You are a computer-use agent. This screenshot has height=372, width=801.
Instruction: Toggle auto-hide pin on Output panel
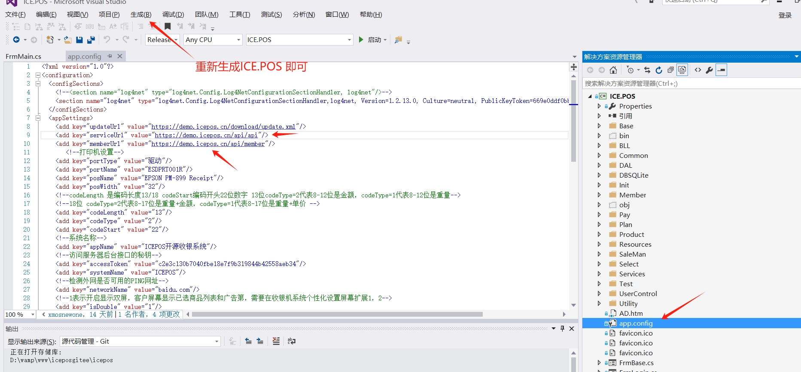(x=562, y=329)
